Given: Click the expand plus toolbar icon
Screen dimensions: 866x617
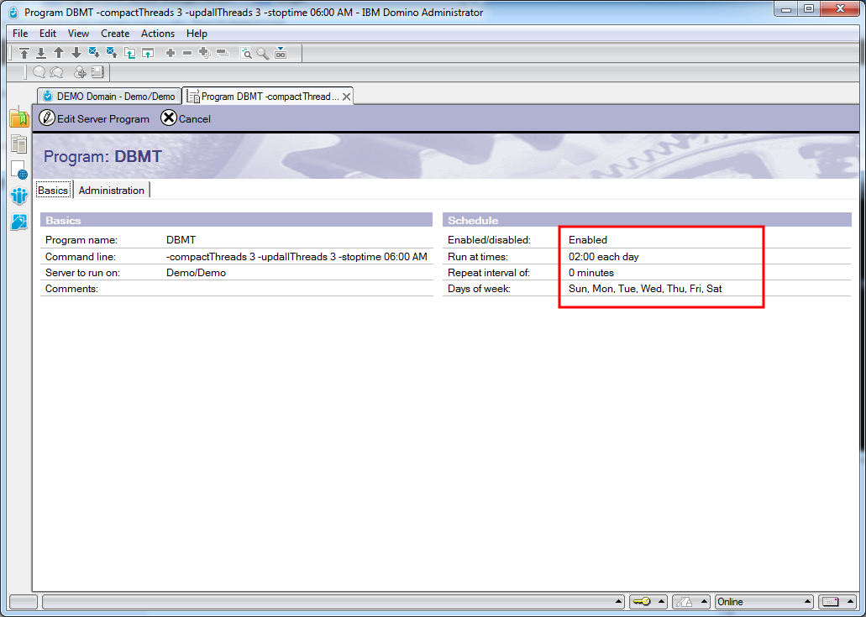Looking at the screenshot, I should coord(171,53).
